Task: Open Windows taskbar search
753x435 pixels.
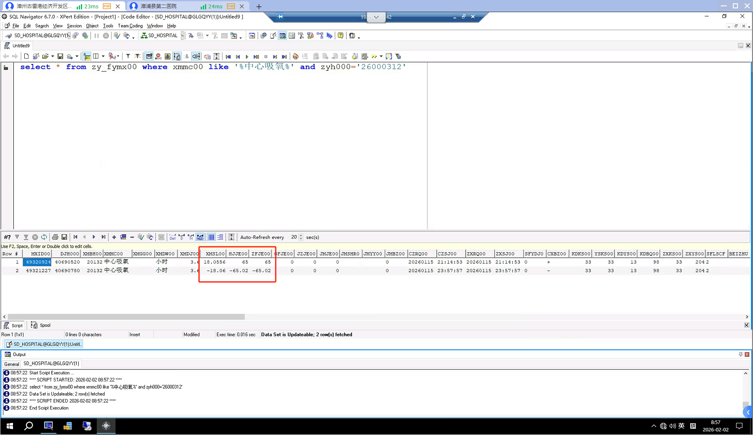Action: pyautogui.click(x=28, y=426)
